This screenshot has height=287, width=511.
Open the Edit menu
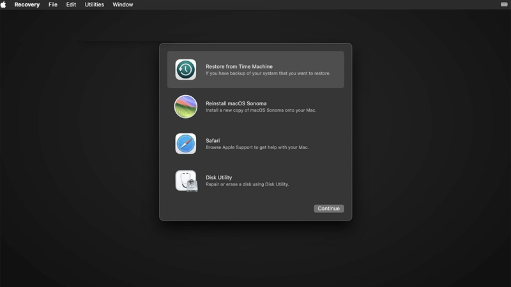(71, 4)
